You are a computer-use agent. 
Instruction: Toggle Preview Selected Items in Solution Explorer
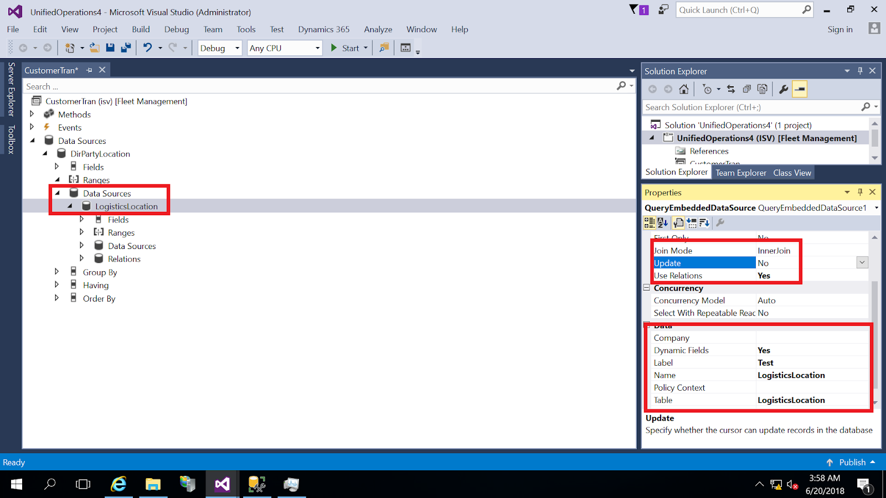tap(800, 89)
